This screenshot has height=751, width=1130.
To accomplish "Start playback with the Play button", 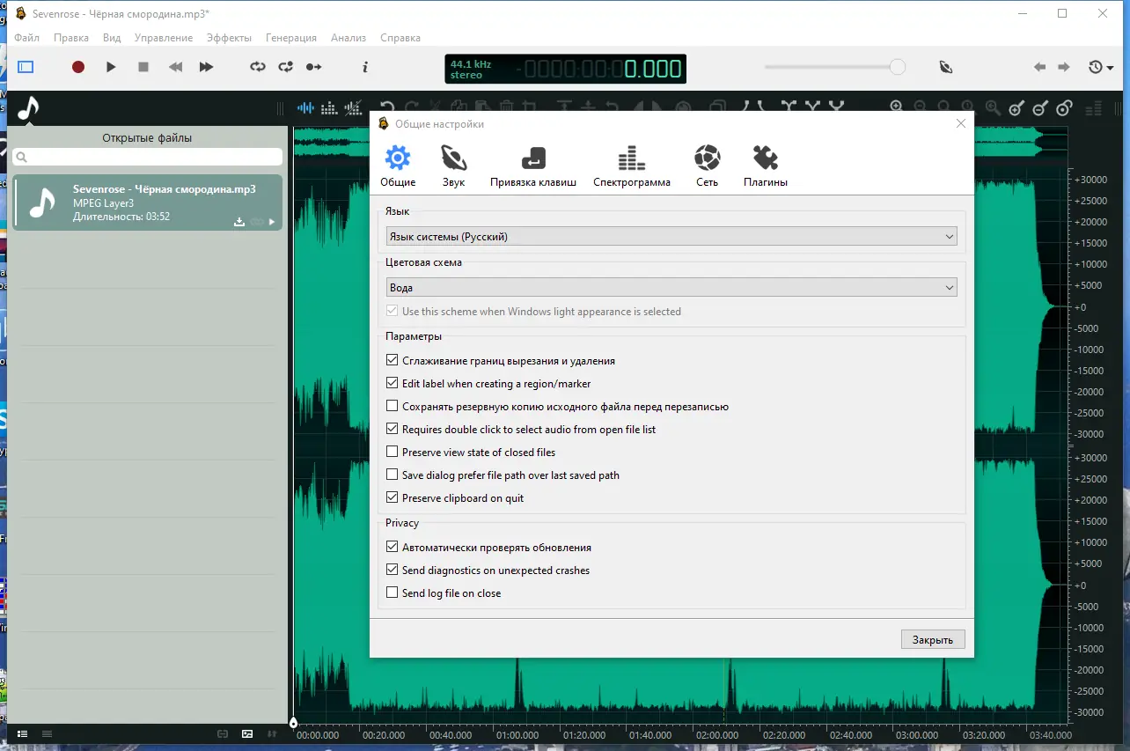I will pyautogui.click(x=111, y=67).
